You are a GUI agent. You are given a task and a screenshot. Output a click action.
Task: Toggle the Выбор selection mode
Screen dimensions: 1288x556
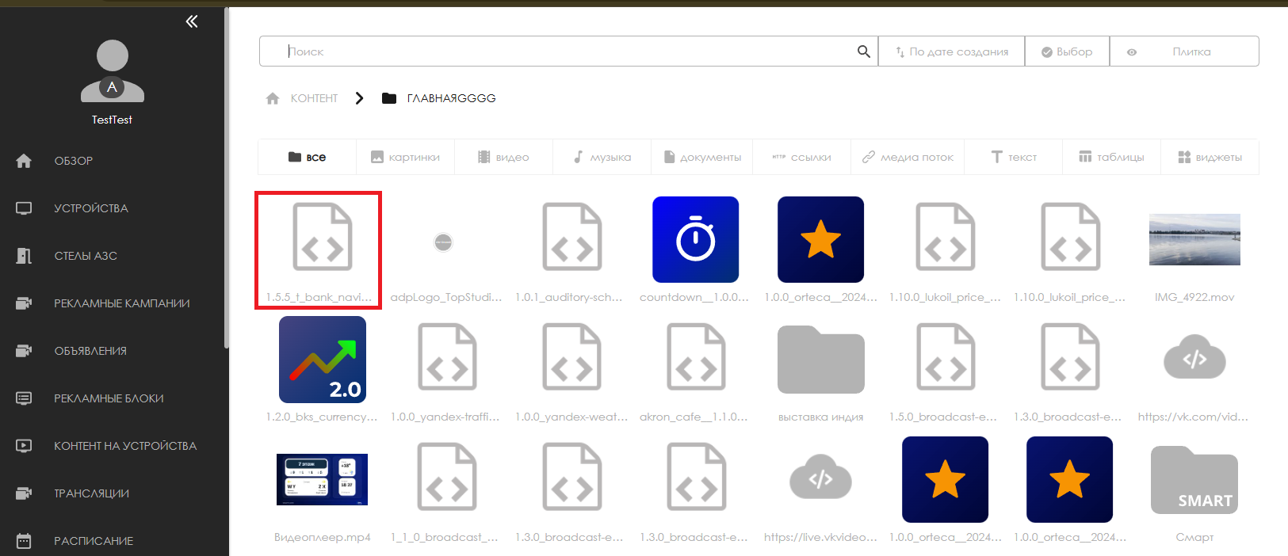(1066, 51)
